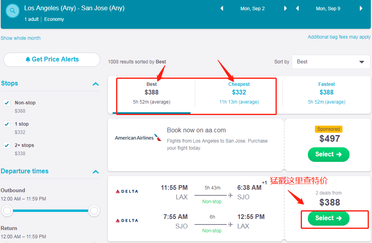The height and width of the screenshot is (243, 372).
Task: Collapse the Stops filter section
Action: (95, 84)
